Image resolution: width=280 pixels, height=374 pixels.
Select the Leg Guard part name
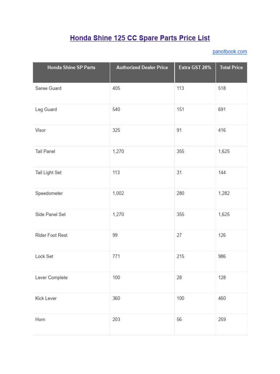pos(46,109)
